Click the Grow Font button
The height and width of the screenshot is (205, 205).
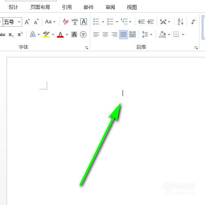[27, 22]
